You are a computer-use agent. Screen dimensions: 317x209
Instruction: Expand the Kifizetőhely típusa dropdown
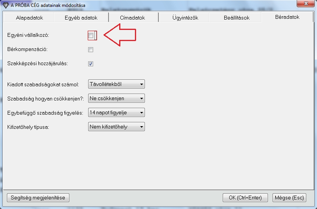[x=117, y=127]
